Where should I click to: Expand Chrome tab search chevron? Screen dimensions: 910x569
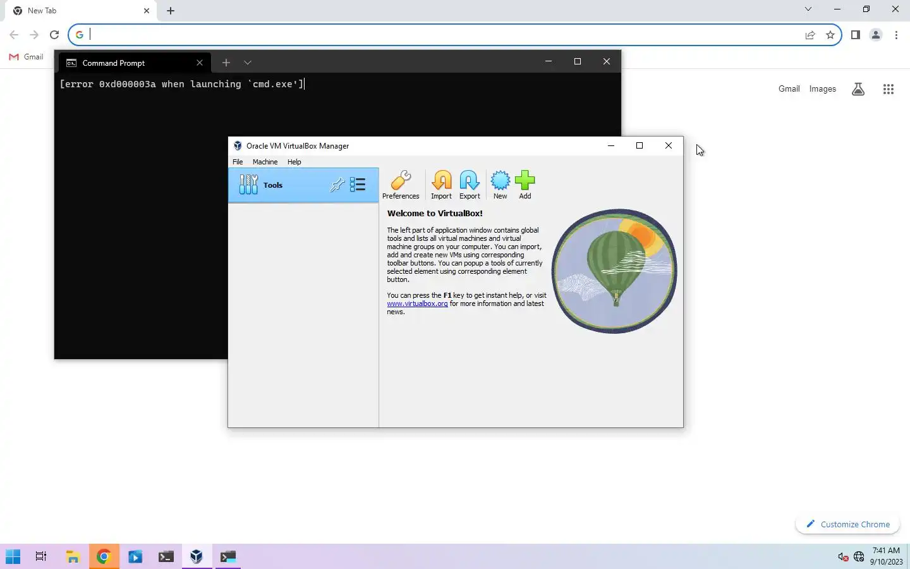(x=808, y=9)
